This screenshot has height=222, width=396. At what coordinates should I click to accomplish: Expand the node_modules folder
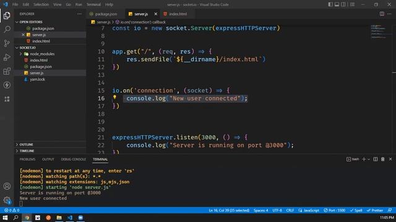42,54
